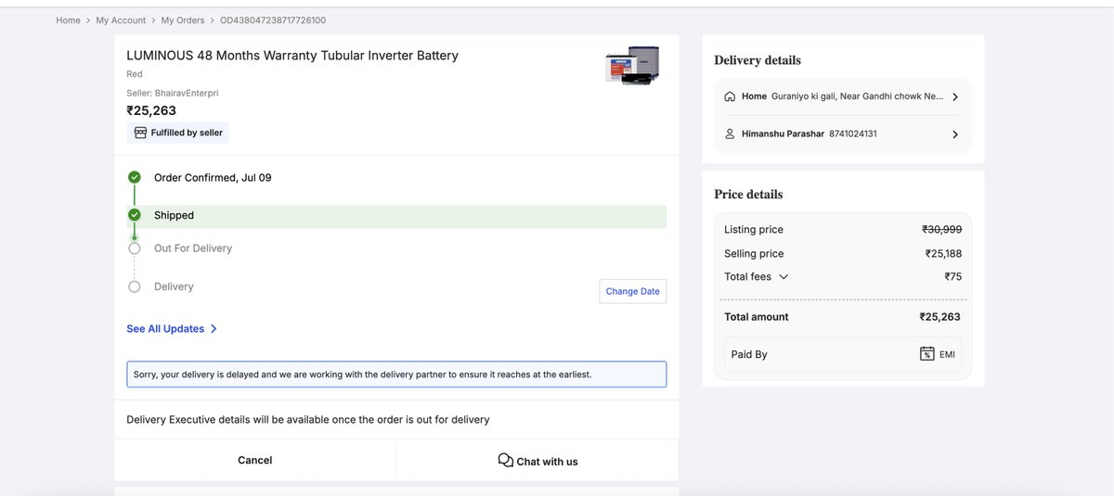Select the Shipped status row
Viewport: 1114px width, 496px height.
point(396,216)
